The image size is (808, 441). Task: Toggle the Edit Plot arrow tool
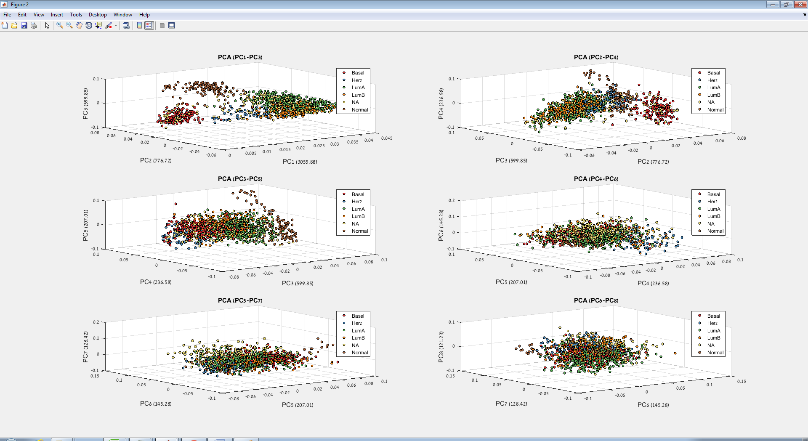[x=47, y=26]
